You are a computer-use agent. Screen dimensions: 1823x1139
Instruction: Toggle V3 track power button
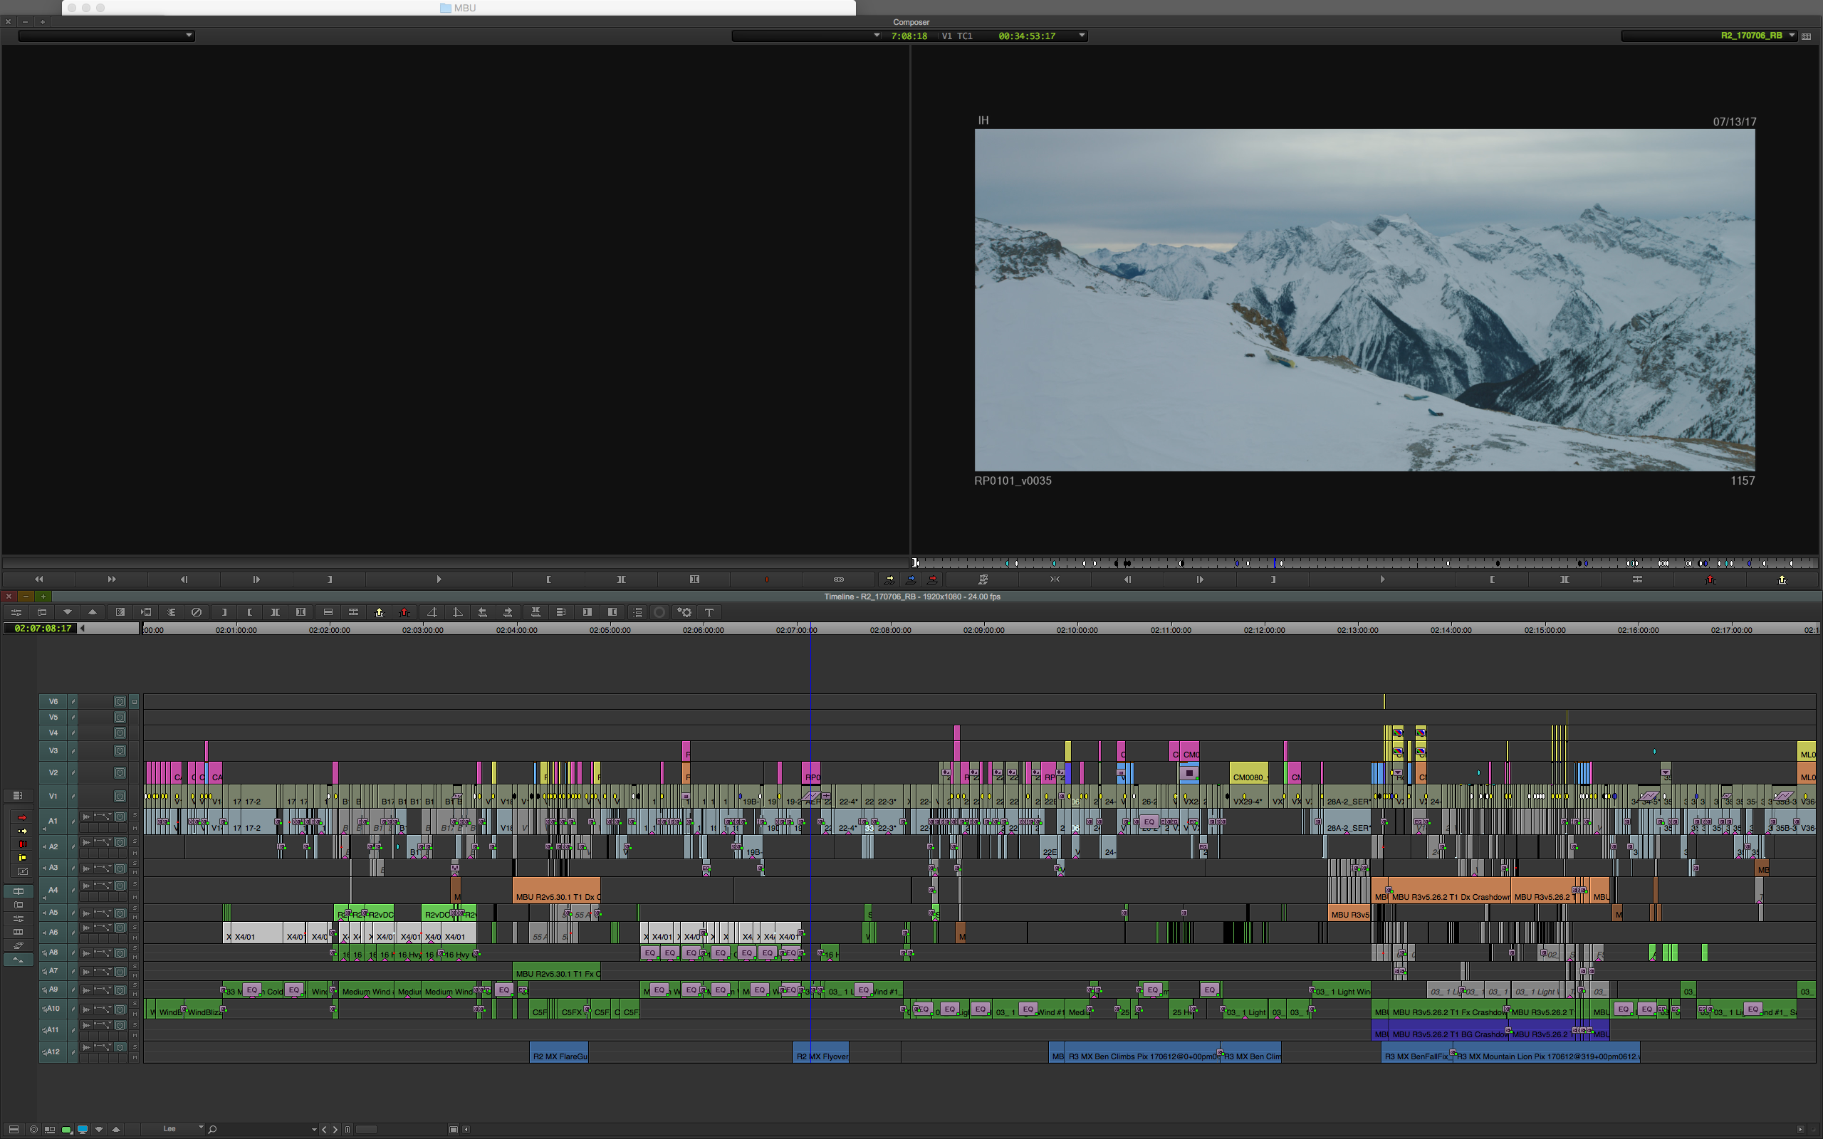(120, 751)
